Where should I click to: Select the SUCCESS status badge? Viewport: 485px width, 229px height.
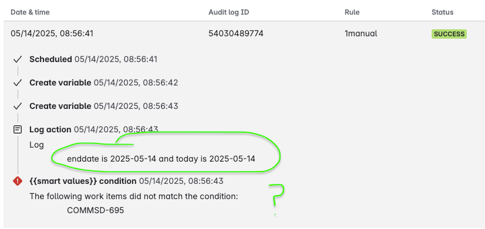449,34
